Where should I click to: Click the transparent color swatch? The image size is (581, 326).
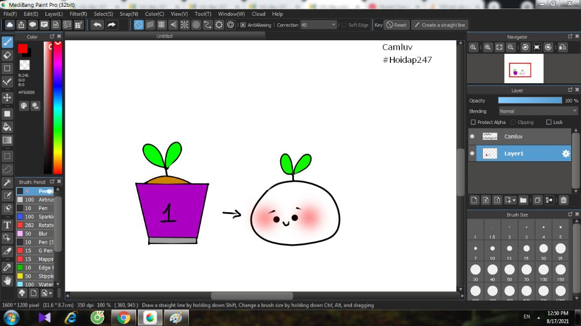tap(24, 65)
